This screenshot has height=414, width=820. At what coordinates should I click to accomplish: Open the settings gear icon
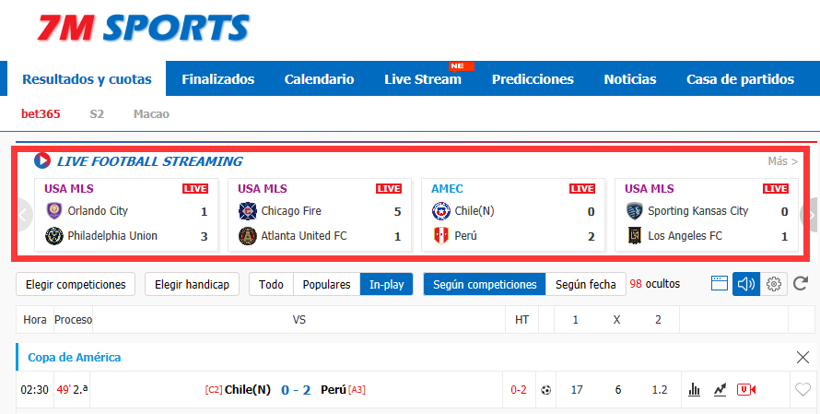pyautogui.click(x=773, y=284)
